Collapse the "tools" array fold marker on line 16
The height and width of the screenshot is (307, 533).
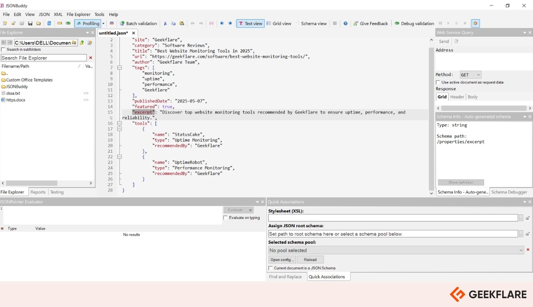(x=119, y=123)
